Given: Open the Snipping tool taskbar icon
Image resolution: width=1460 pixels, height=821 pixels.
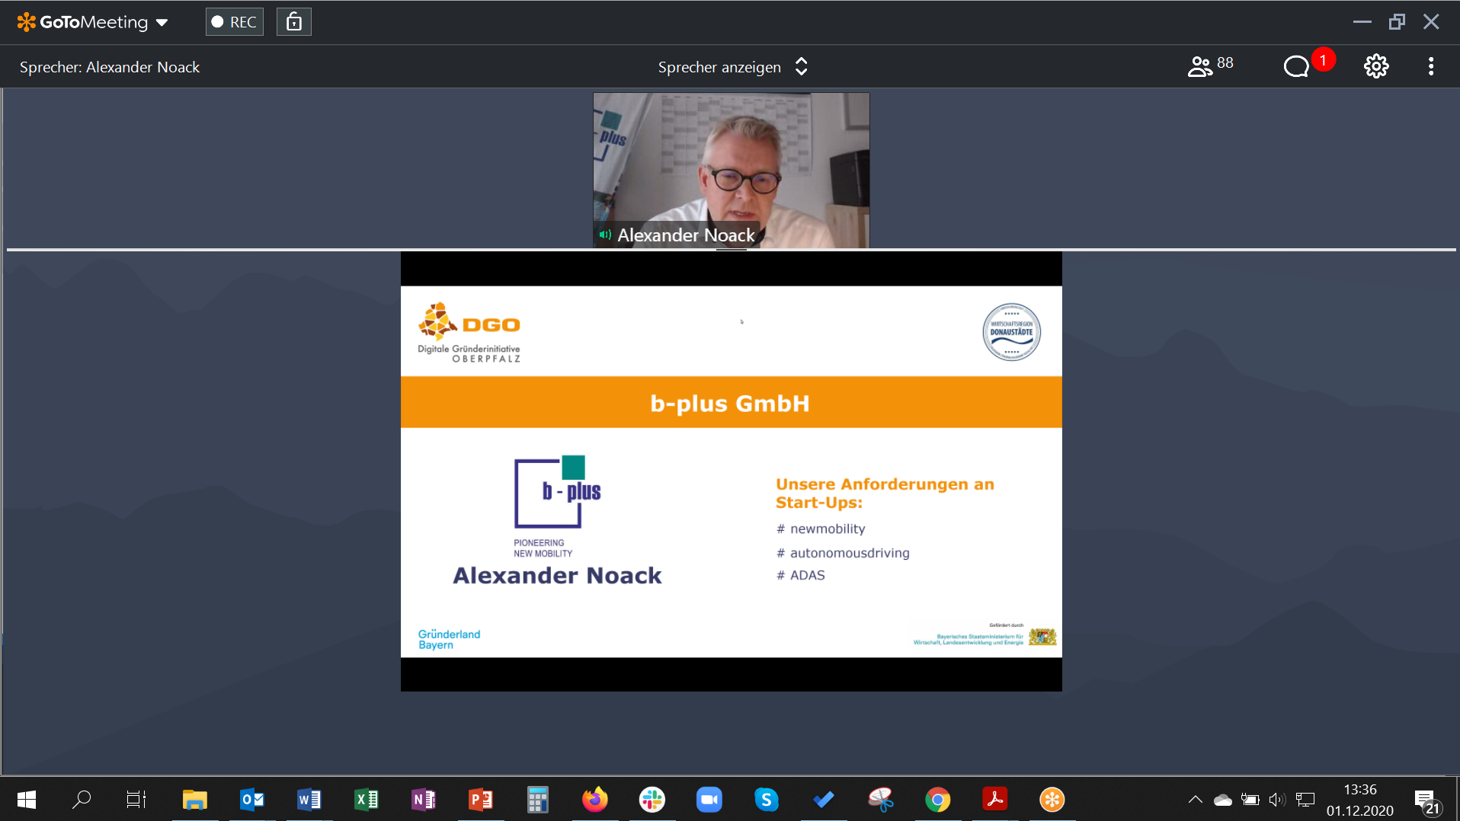Looking at the screenshot, I should point(881,799).
